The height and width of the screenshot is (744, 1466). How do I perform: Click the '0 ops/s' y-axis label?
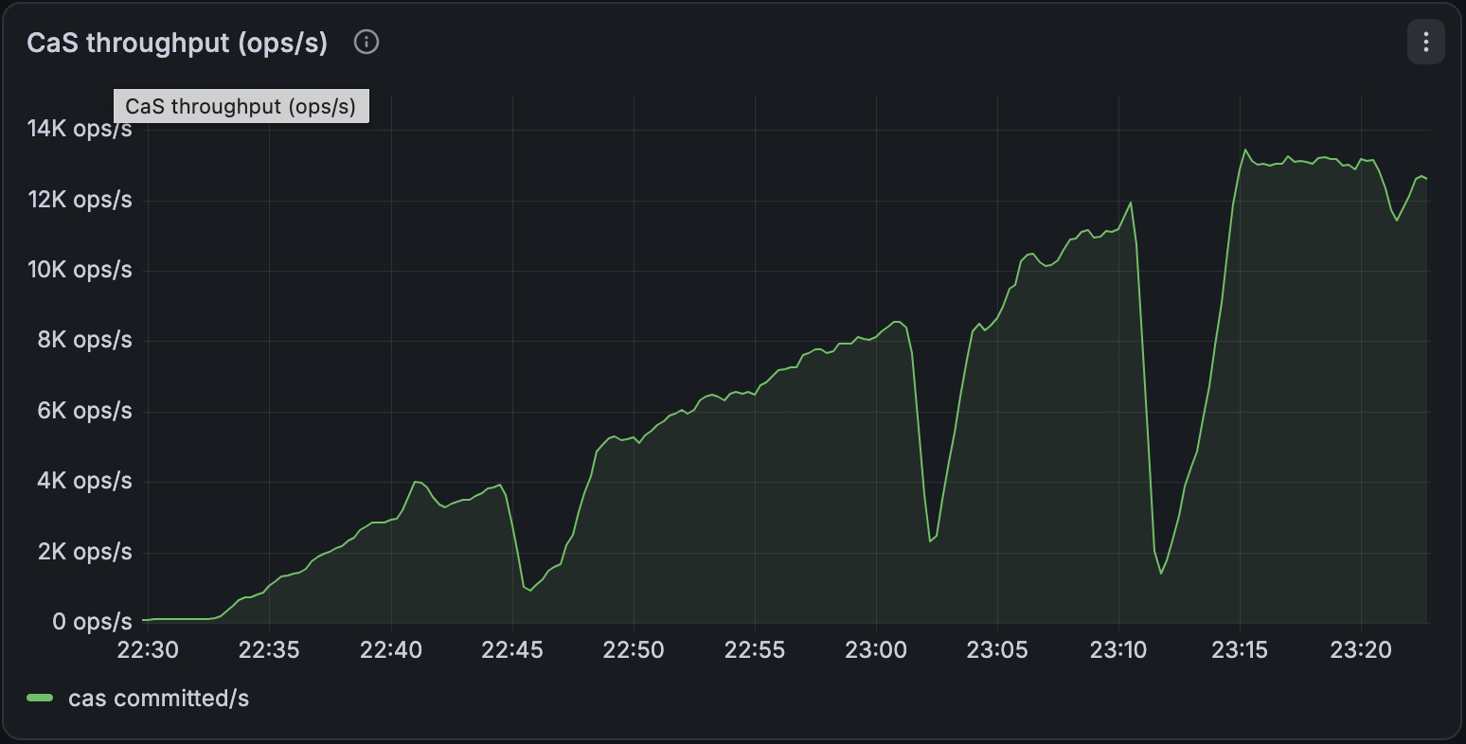[92, 622]
